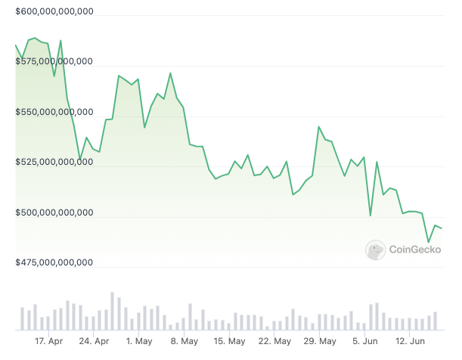
Task: Click the tallest volume bar in the histogram
Action: pos(112,311)
